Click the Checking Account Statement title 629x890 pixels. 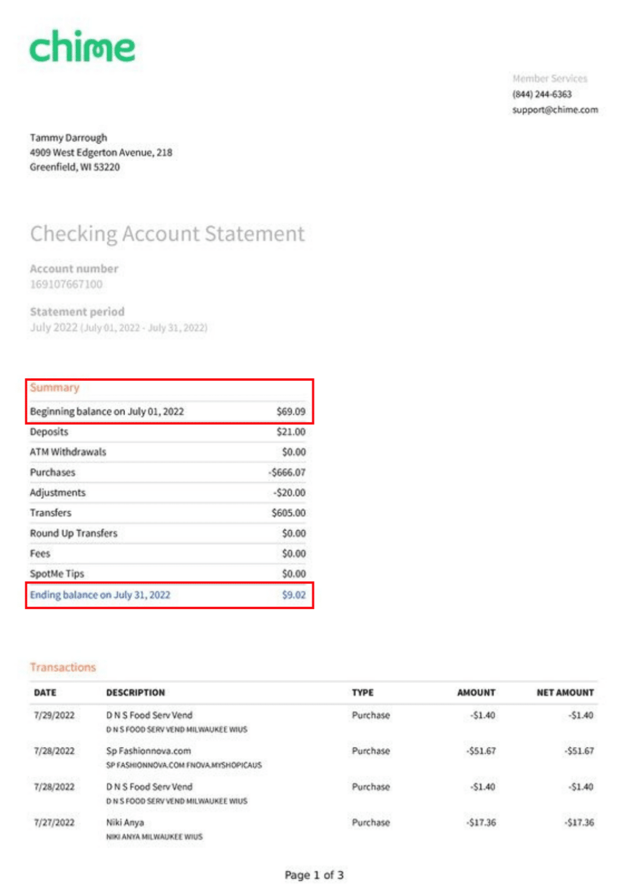[x=167, y=234]
